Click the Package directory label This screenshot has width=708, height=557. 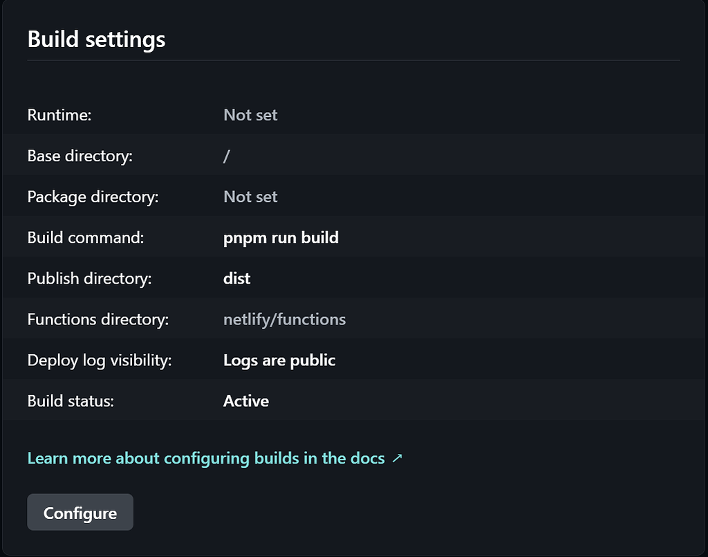pyautogui.click(x=93, y=197)
